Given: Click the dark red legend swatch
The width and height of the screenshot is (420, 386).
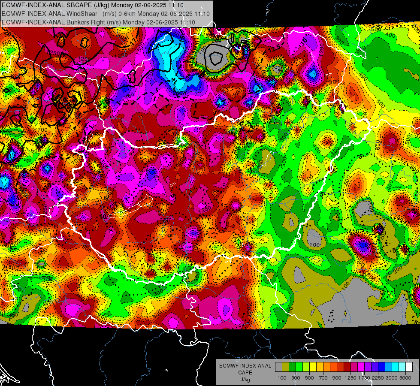Looking at the screenshot, I should point(347,367).
